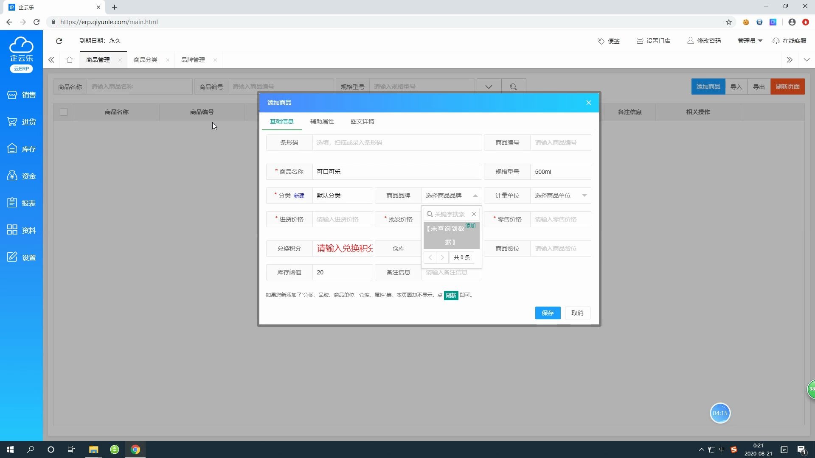Open the 销售 sales sidebar module
The width and height of the screenshot is (815, 458).
coord(21,95)
